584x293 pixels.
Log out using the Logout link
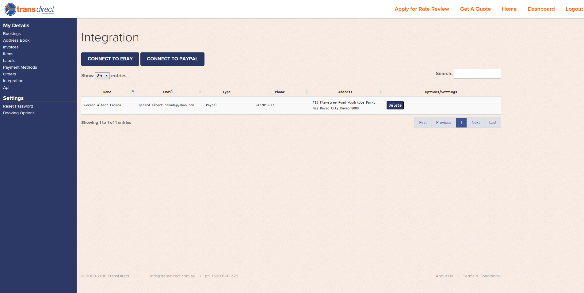point(574,9)
